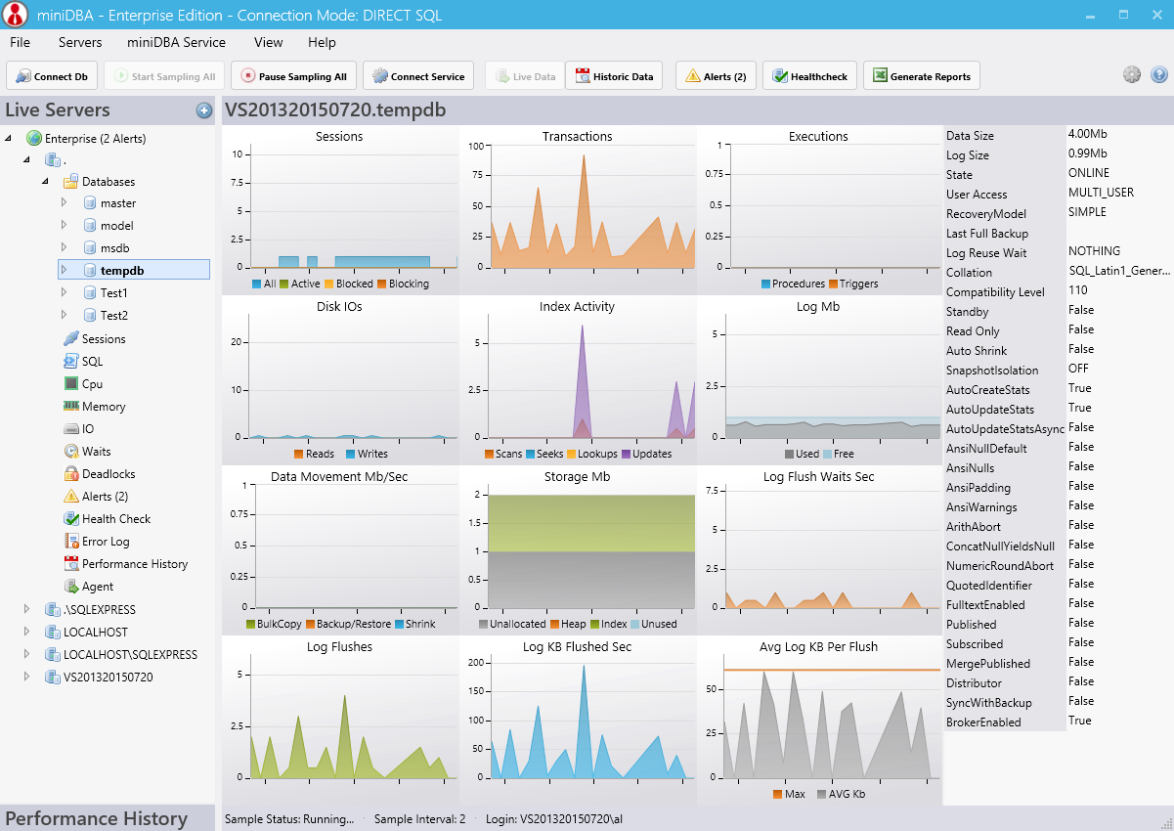This screenshot has width=1174, height=831.
Task: Select the msdb database label
Action: 114,248
